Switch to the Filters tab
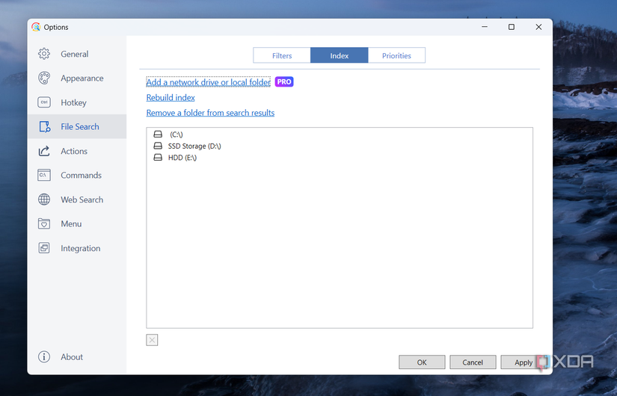This screenshot has height=396, width=617. pos(282,55)
